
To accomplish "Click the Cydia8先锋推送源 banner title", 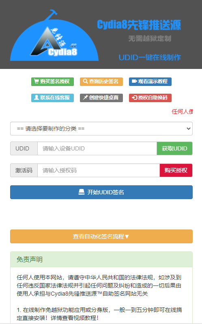I will click(139, 25).
